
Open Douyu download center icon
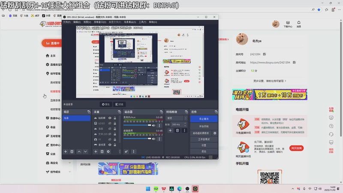point(288,24)
